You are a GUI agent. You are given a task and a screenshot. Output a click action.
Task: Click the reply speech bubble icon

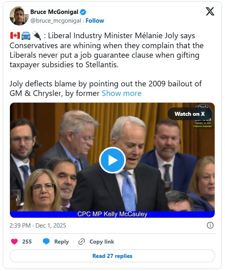46,242
